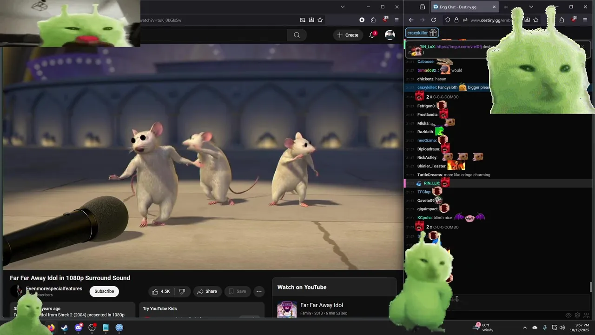Reload the Destiny.gg chat page
This screenshot has height=335, width=595.
pos(434,20)
